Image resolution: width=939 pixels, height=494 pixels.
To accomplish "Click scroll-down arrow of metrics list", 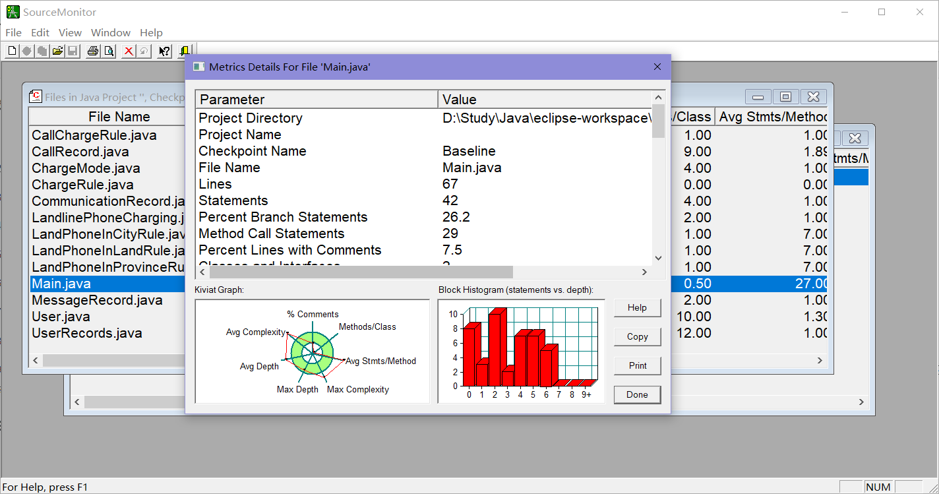I will [x=658, y=259].
